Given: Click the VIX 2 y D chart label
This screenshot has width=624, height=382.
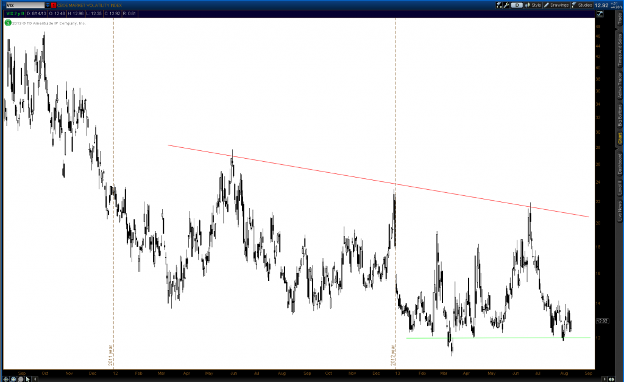Looking at the screenshot, I should [x=15, y=13].
